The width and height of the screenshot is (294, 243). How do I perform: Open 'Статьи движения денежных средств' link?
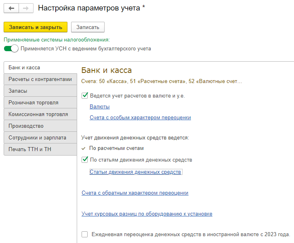(136, 172)
